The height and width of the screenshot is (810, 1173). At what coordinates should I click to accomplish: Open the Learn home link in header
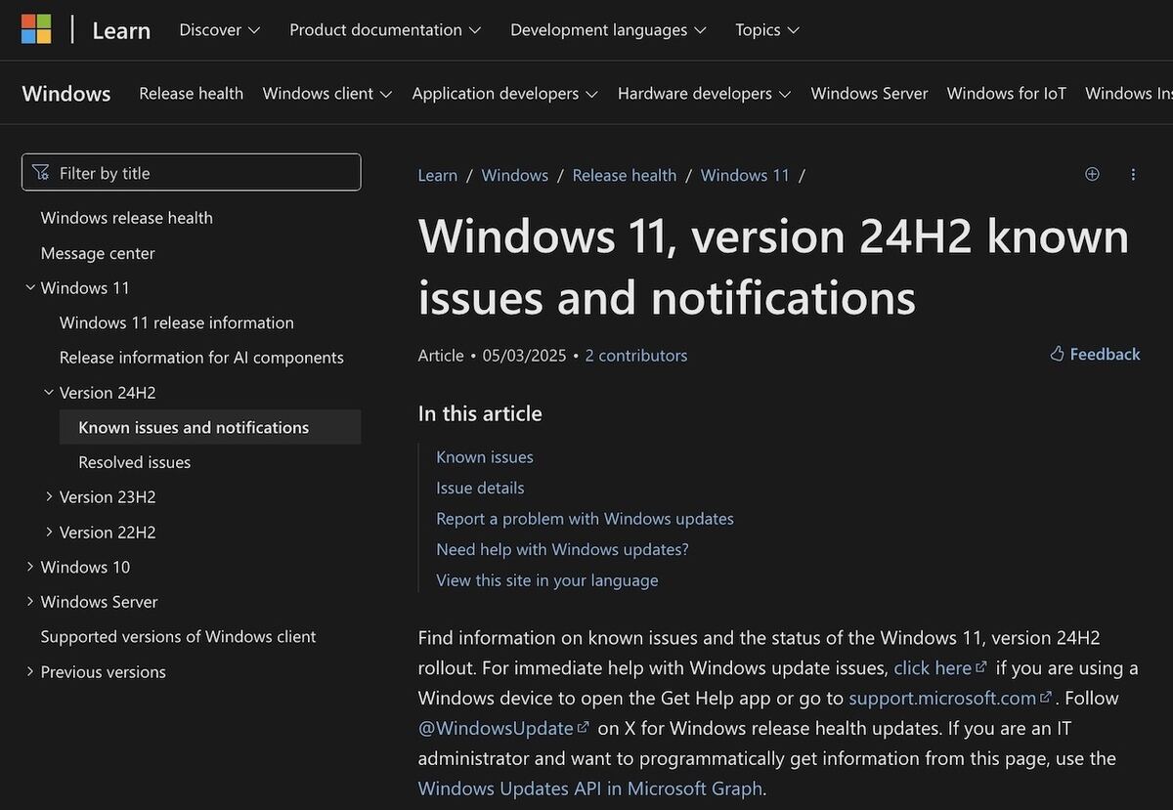[x=121, y=30]
